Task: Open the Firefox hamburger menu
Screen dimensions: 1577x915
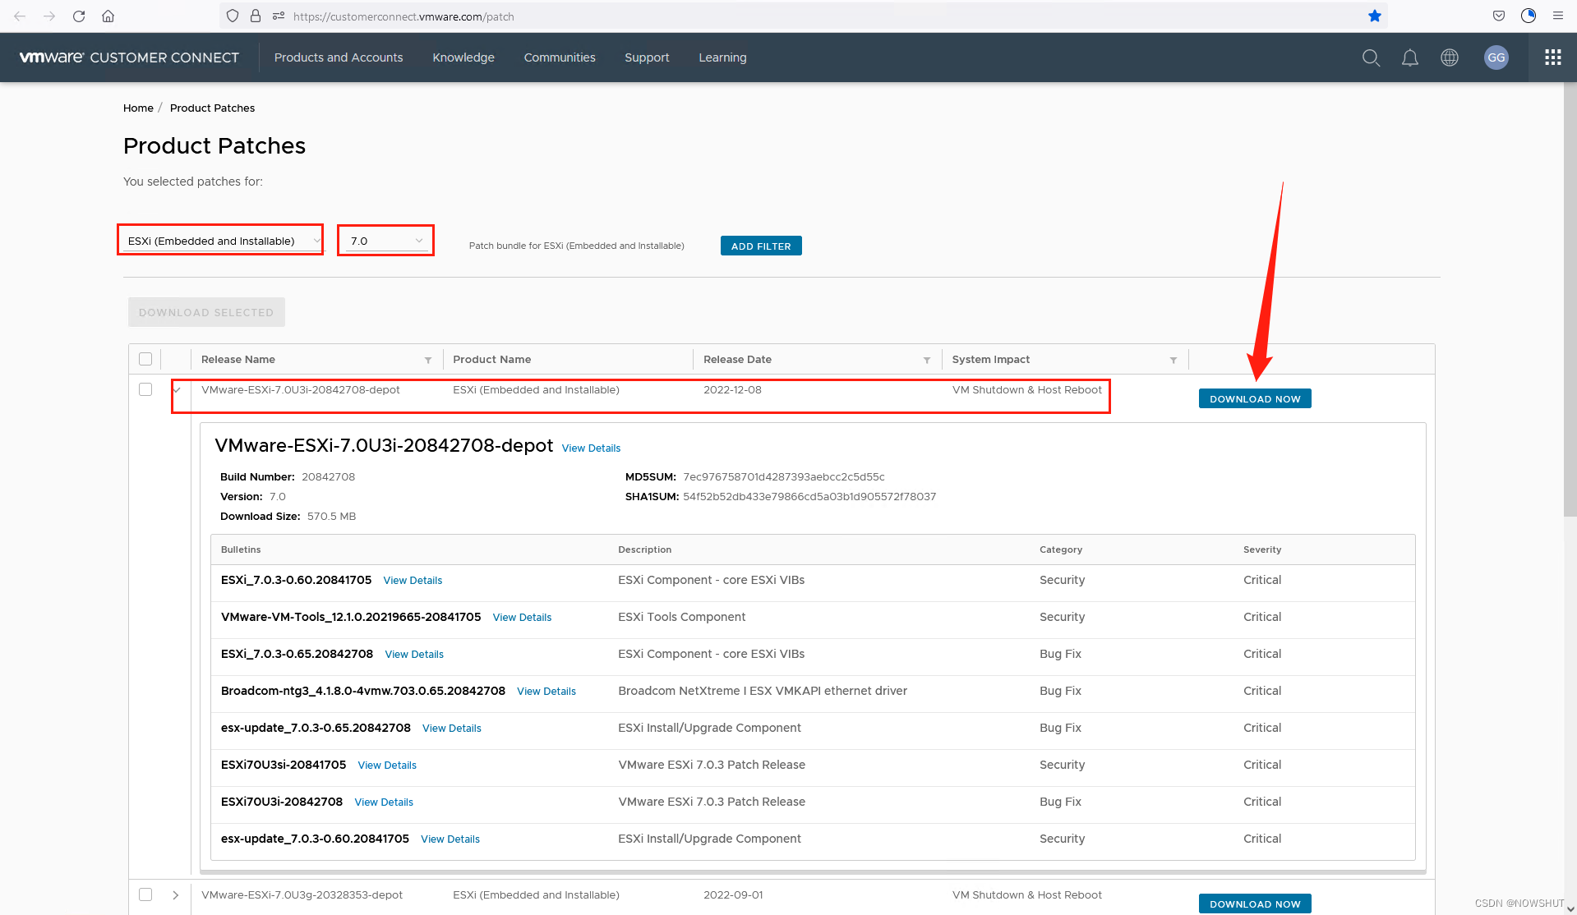Action: click(x=1558, y=16)
